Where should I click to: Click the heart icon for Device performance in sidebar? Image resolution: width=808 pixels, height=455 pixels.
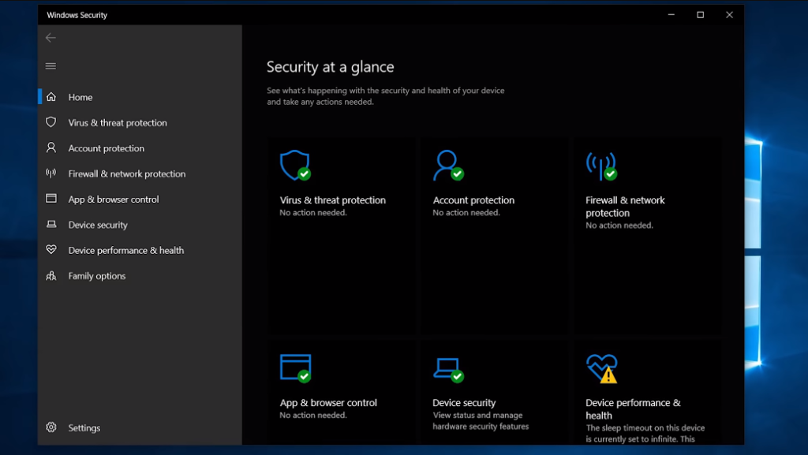pyautogui.click(x=51, y=250)
